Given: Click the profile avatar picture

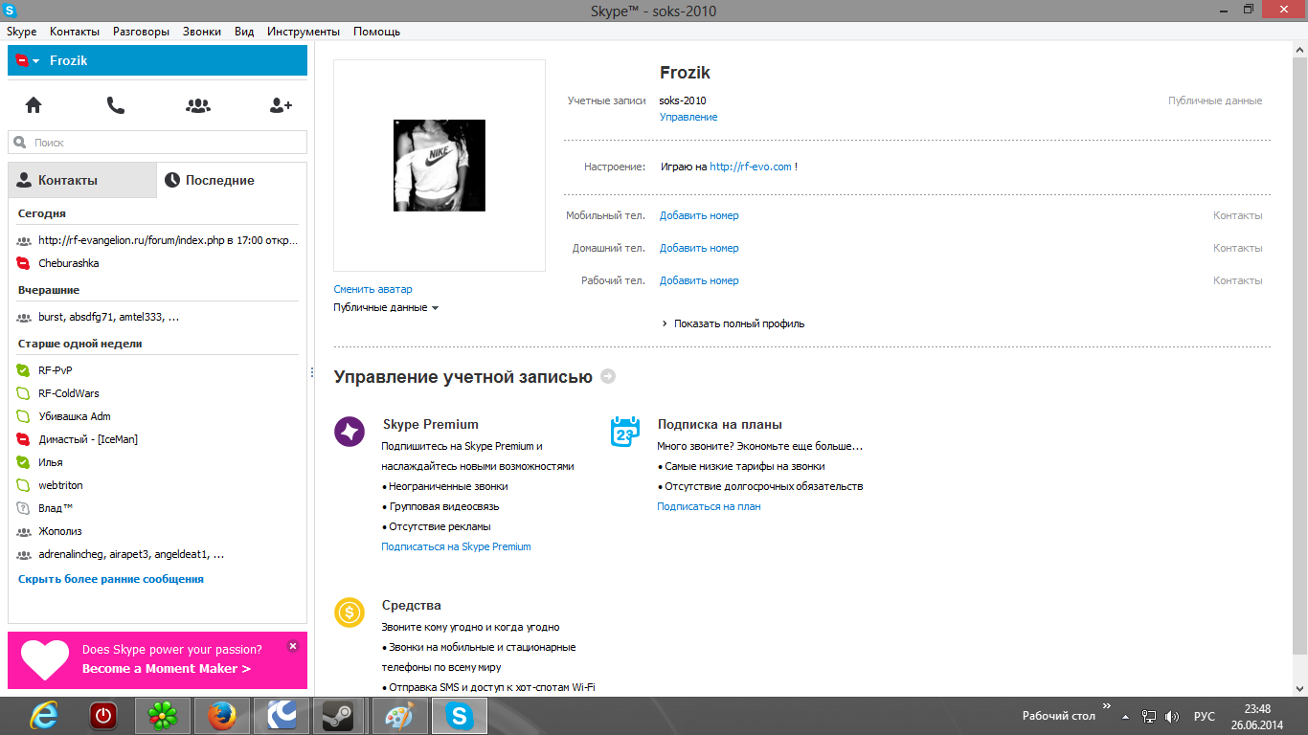Looking at the screenshot, I should [440, 166].
